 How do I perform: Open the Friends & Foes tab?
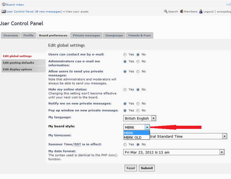(140, 35)
